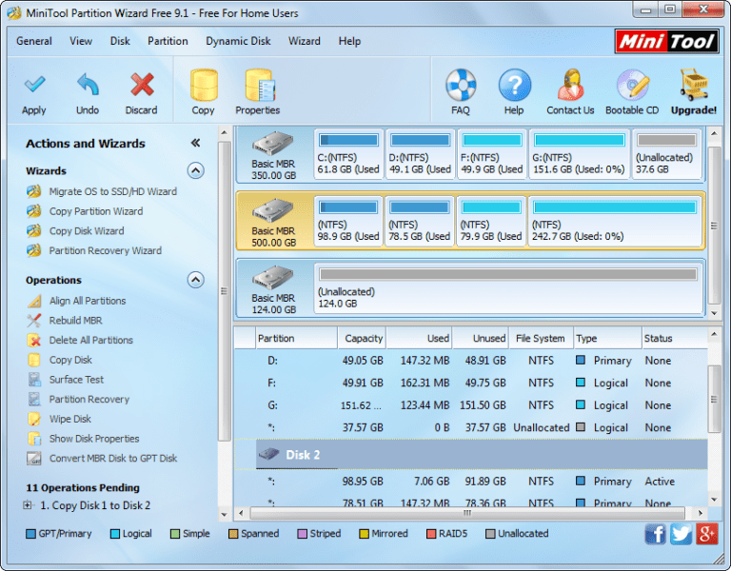Select the 37.57 GB Unallocated row

470,427
